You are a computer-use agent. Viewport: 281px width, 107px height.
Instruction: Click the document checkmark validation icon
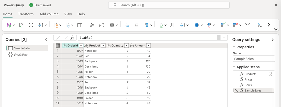(x=21, y=25)
